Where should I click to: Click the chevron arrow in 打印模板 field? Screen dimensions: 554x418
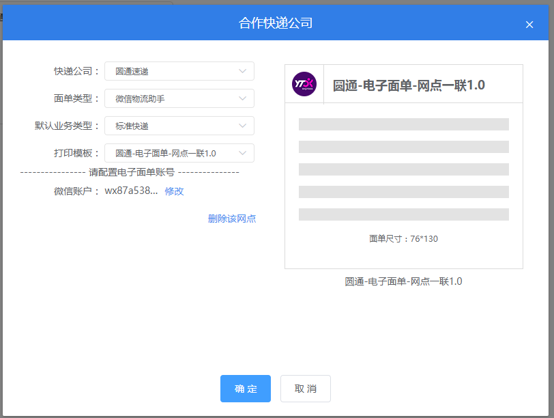point(243,153)
